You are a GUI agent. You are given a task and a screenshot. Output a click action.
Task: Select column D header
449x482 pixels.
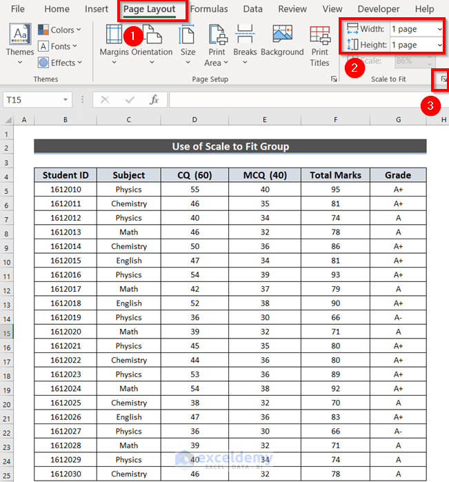pyautogui.click(x=194, y=119)
